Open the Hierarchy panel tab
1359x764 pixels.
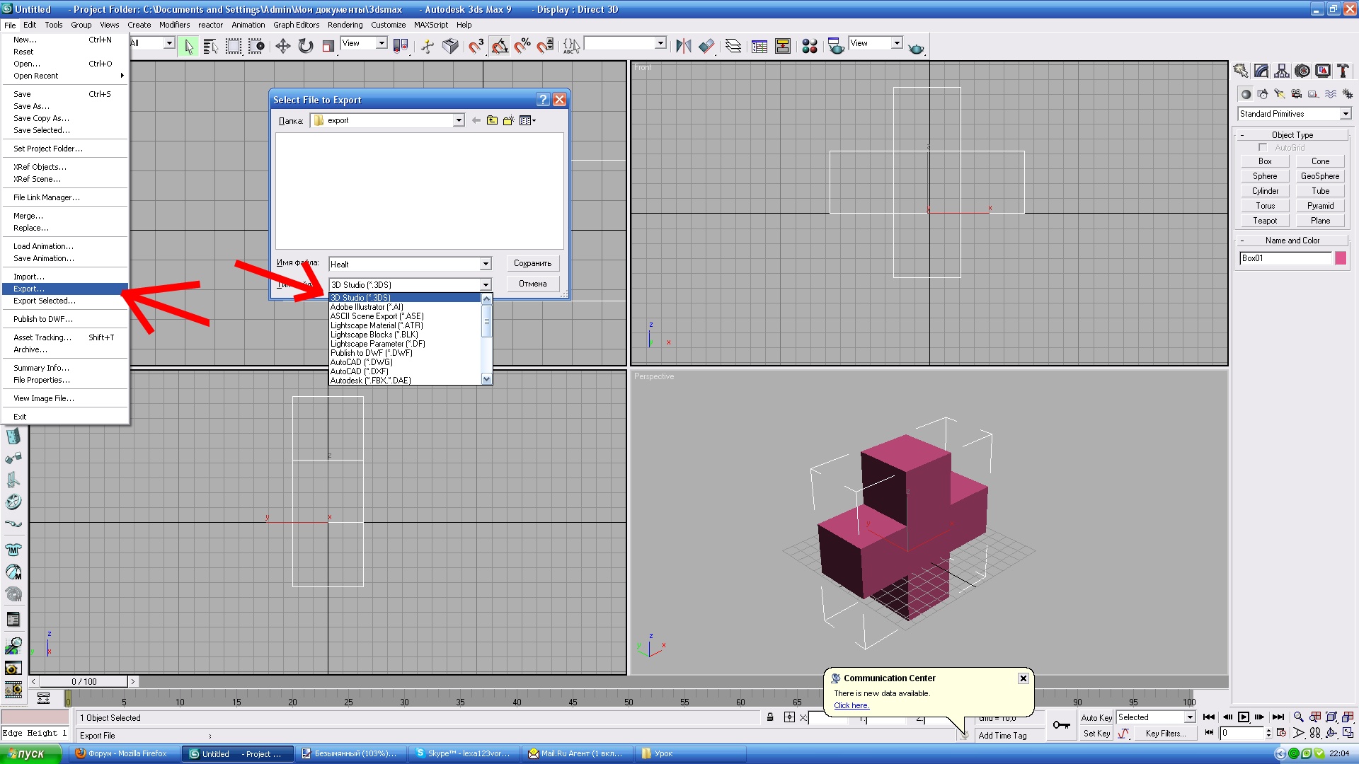tap(1282, 71)
